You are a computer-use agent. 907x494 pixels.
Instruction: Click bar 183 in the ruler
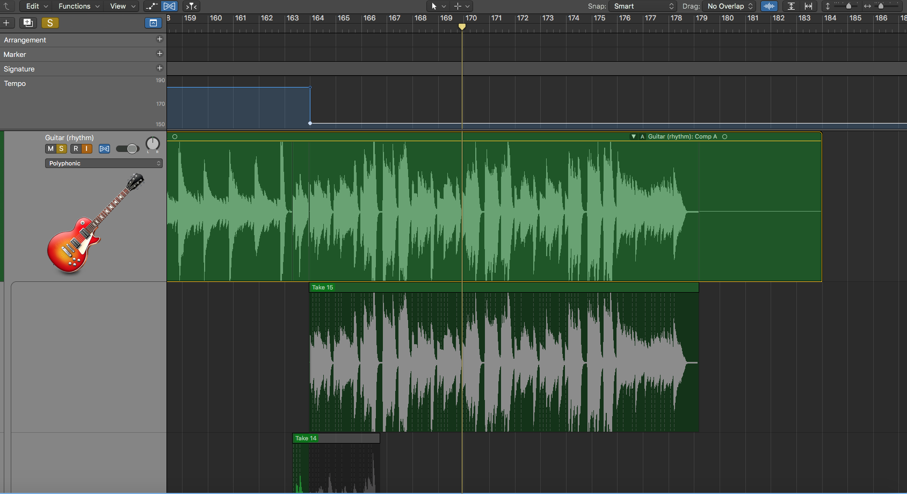tap(804, 18)
